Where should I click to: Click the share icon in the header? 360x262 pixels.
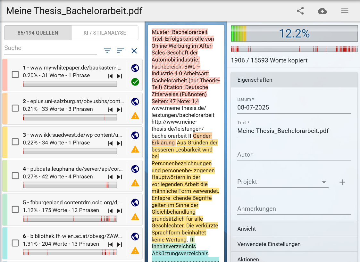[x=300, y=11]
